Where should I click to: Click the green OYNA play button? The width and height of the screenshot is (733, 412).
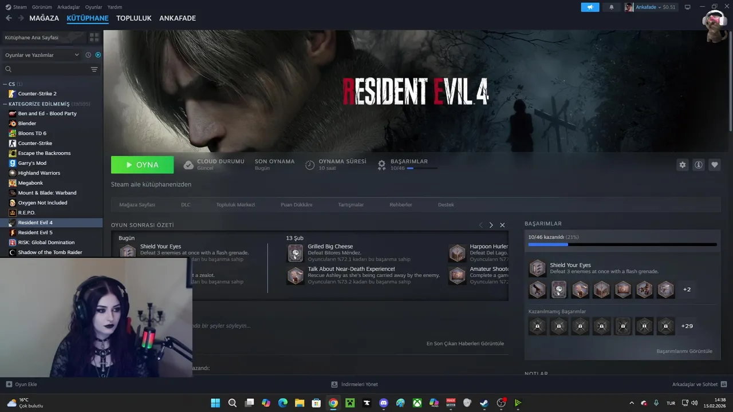(x=142, y=165)
